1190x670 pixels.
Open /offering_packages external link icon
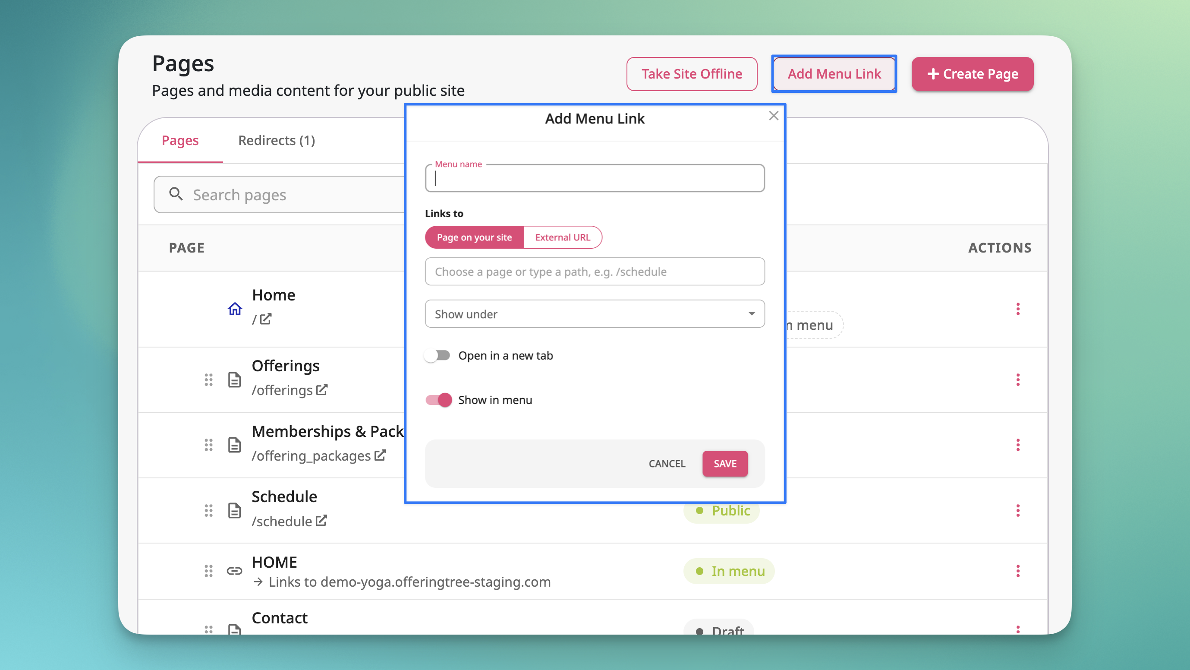pos(380,455)
